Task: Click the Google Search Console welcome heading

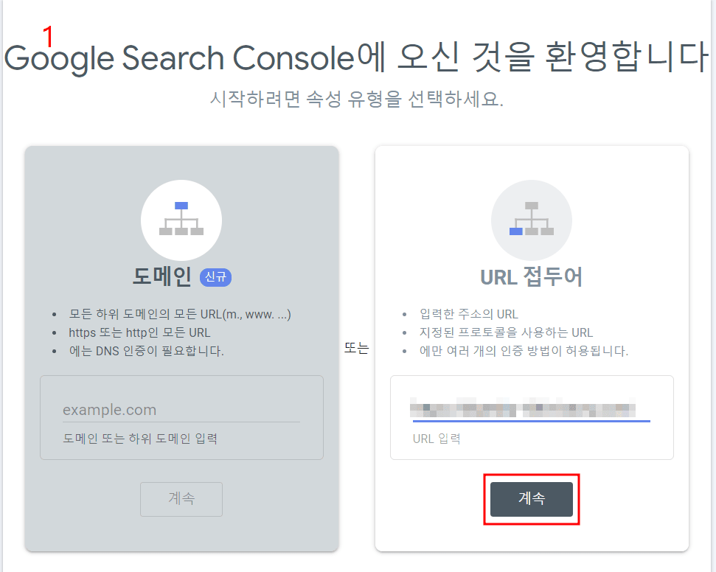Action: point(358,58)
